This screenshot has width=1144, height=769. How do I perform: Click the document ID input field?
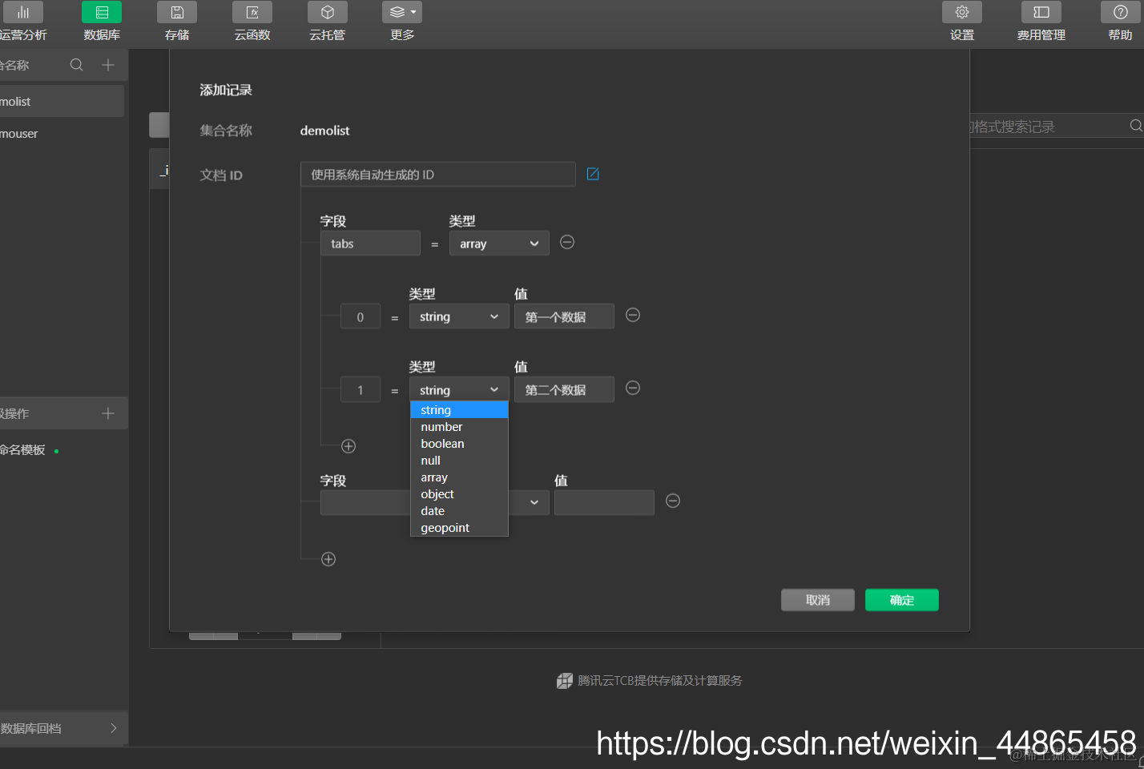pos(438,175)
